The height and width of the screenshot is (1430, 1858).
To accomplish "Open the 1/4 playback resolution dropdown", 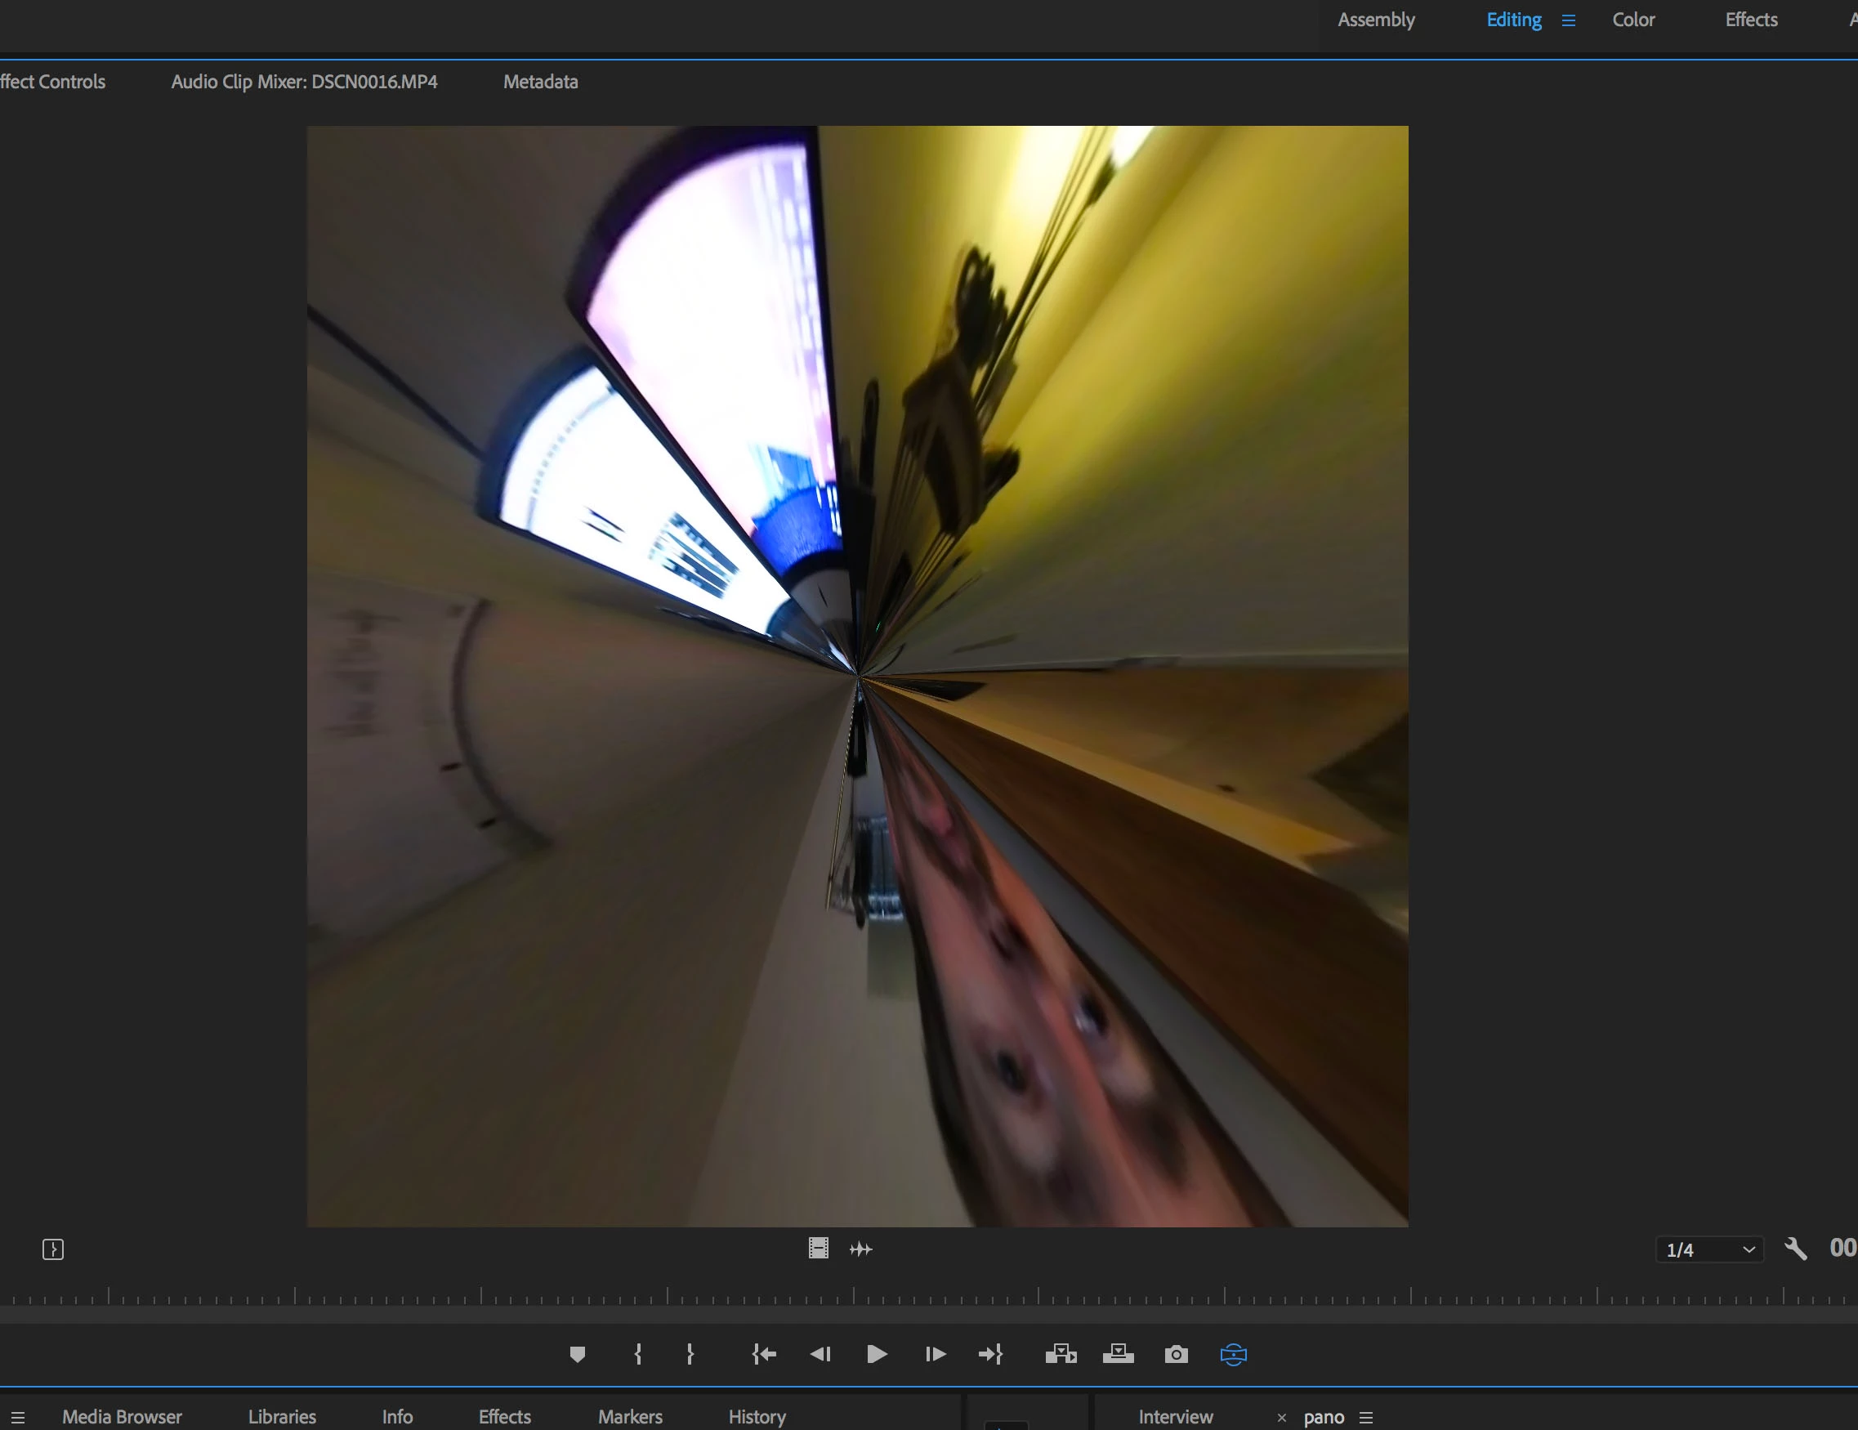I will [x=1710, y=1249].
